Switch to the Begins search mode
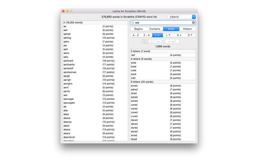 [x=139, y=29]
